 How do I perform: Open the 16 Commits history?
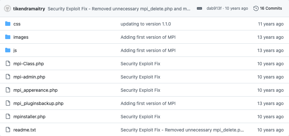tap(271, 8)
